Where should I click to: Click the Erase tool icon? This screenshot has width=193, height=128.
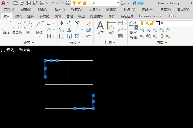click(x=88, y=23)
